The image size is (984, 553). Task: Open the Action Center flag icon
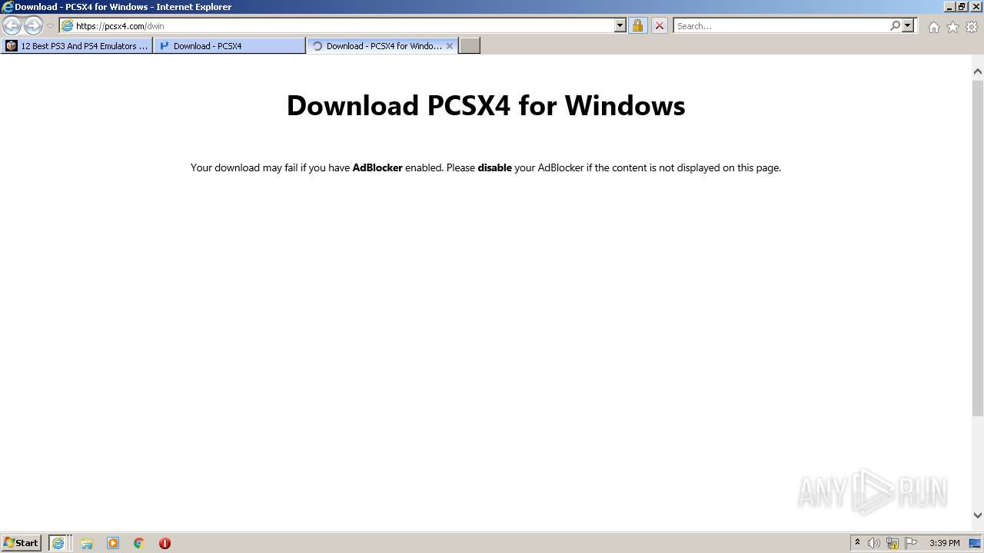coord(911,543)
